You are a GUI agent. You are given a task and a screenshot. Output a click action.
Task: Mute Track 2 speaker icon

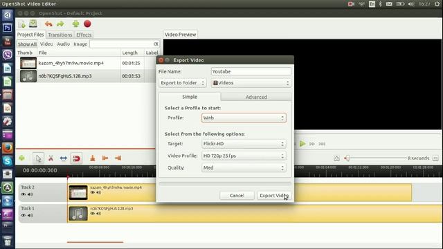point(30,194)
